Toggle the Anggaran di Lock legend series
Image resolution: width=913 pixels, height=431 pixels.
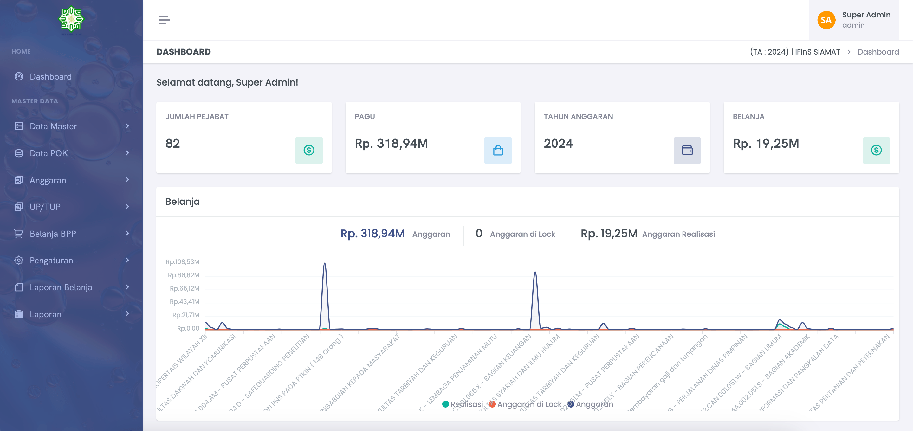pos(525,404)
